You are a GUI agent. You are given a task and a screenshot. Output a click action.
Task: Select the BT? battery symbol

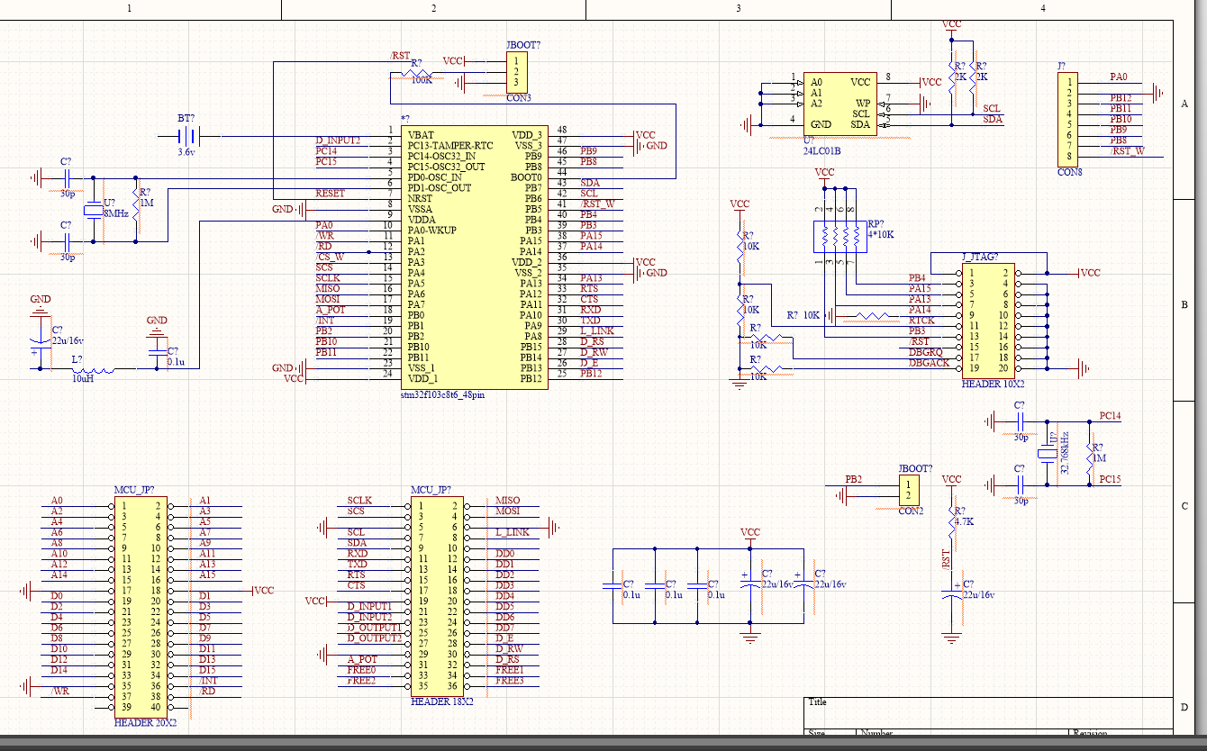(x=187, y=136)
